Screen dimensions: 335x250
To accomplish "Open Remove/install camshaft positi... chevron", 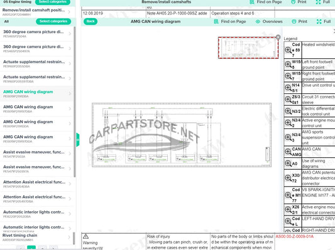I will (x=69, y=12).
